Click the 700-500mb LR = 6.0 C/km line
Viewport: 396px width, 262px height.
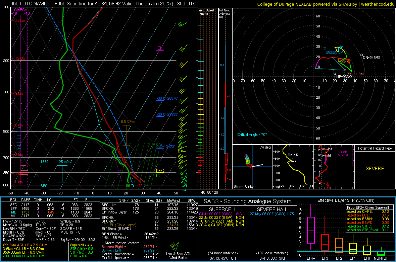click(x=23, y=256)
